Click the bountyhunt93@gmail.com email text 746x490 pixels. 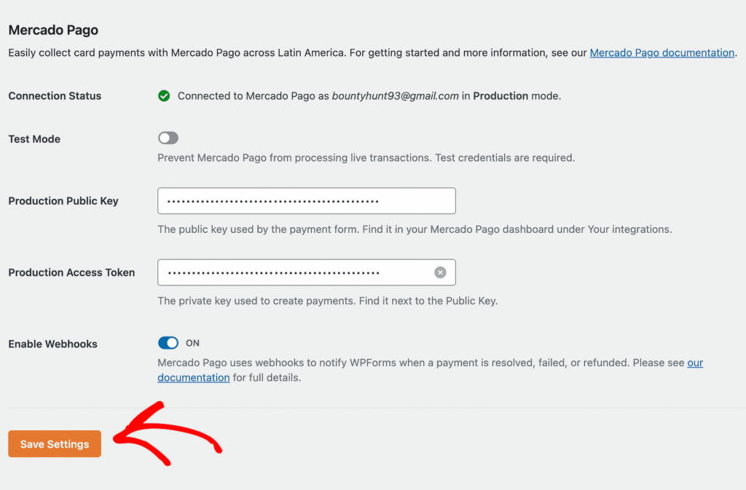396,96
